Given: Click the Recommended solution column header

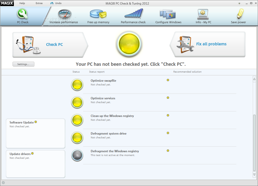Looking at the screenshot, I should coord(187,72).
